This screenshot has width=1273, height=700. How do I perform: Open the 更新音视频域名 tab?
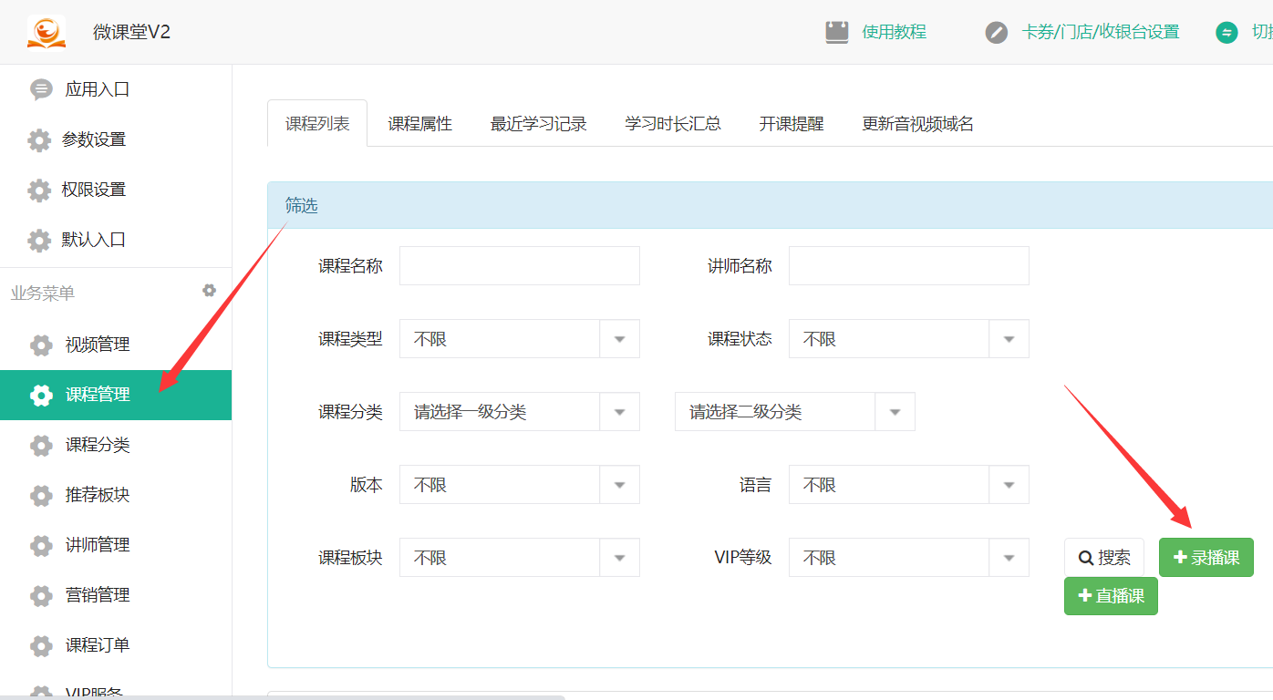click(x=918, y=124)
